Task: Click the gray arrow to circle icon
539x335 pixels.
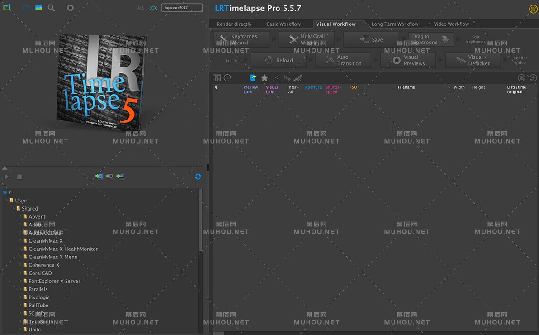Action: tap(110, 176)
